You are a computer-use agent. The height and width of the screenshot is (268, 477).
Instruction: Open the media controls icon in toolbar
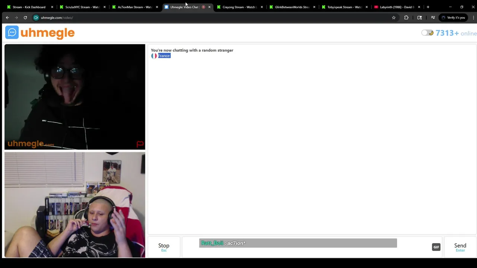pyautogui.click(x=433, y=17)
